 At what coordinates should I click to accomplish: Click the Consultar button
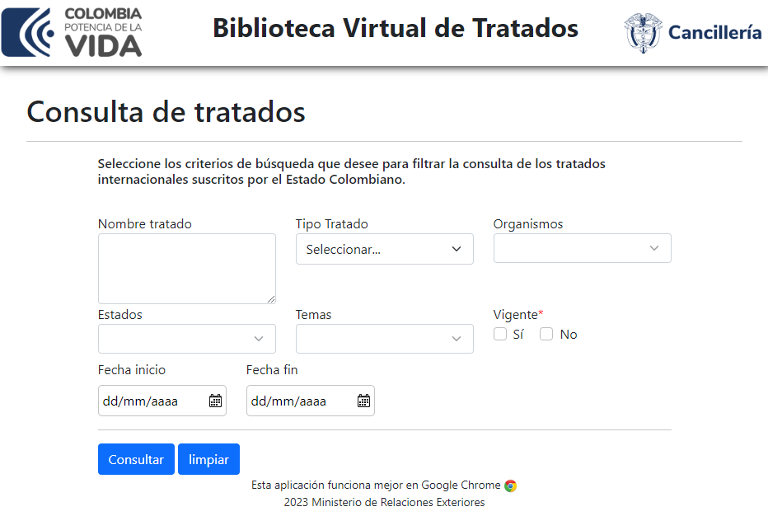(x=136, y=459)
